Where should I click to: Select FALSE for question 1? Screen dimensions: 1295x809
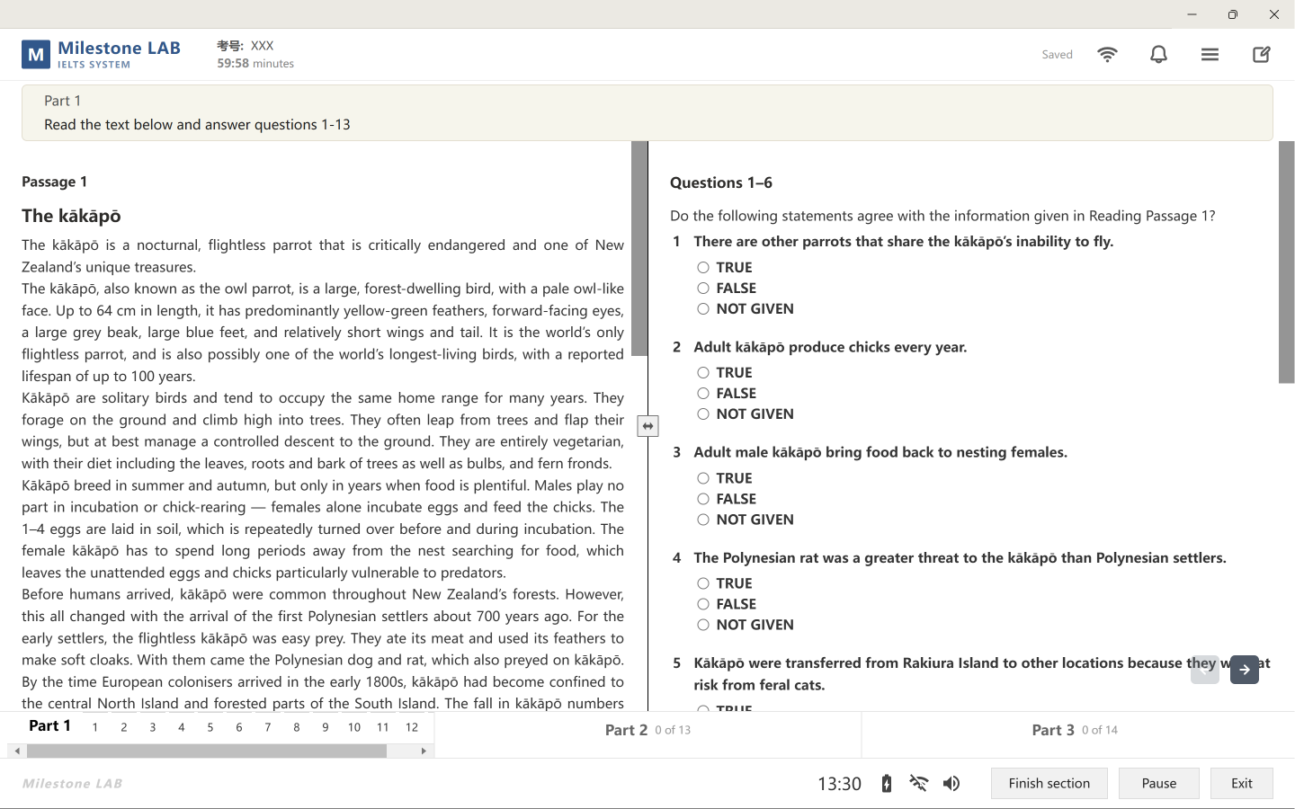pyautogui.click(x=703, y=289)
